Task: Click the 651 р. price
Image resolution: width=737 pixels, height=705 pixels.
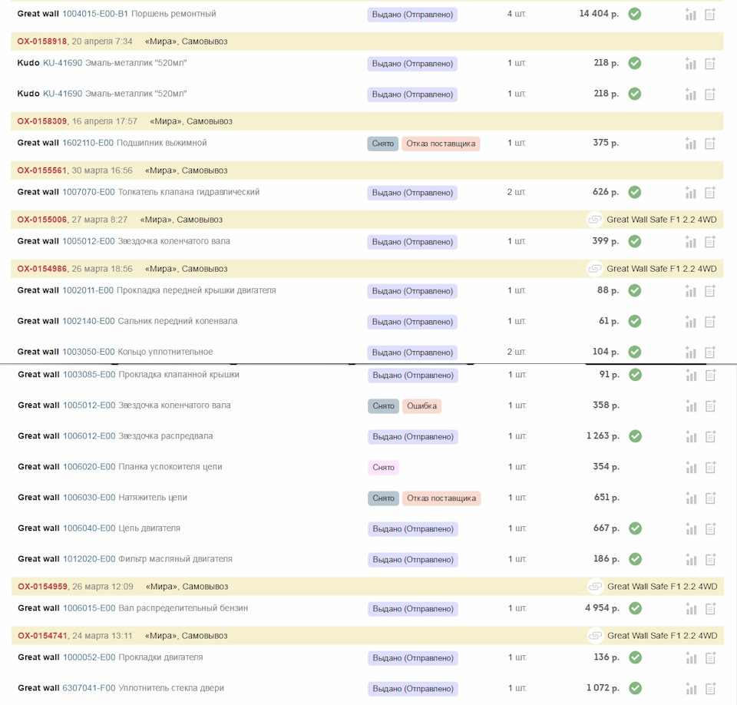Action: pyautogui.click(x=606, y=497)
